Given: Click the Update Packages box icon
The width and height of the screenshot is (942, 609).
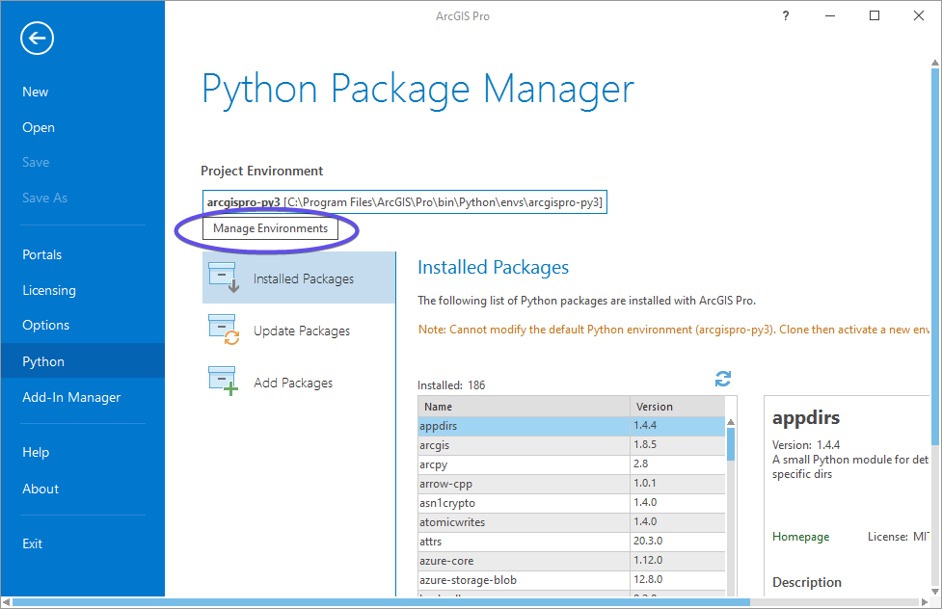Looking at the screenshot, I should pyautogui.click(x=224, y=330).
